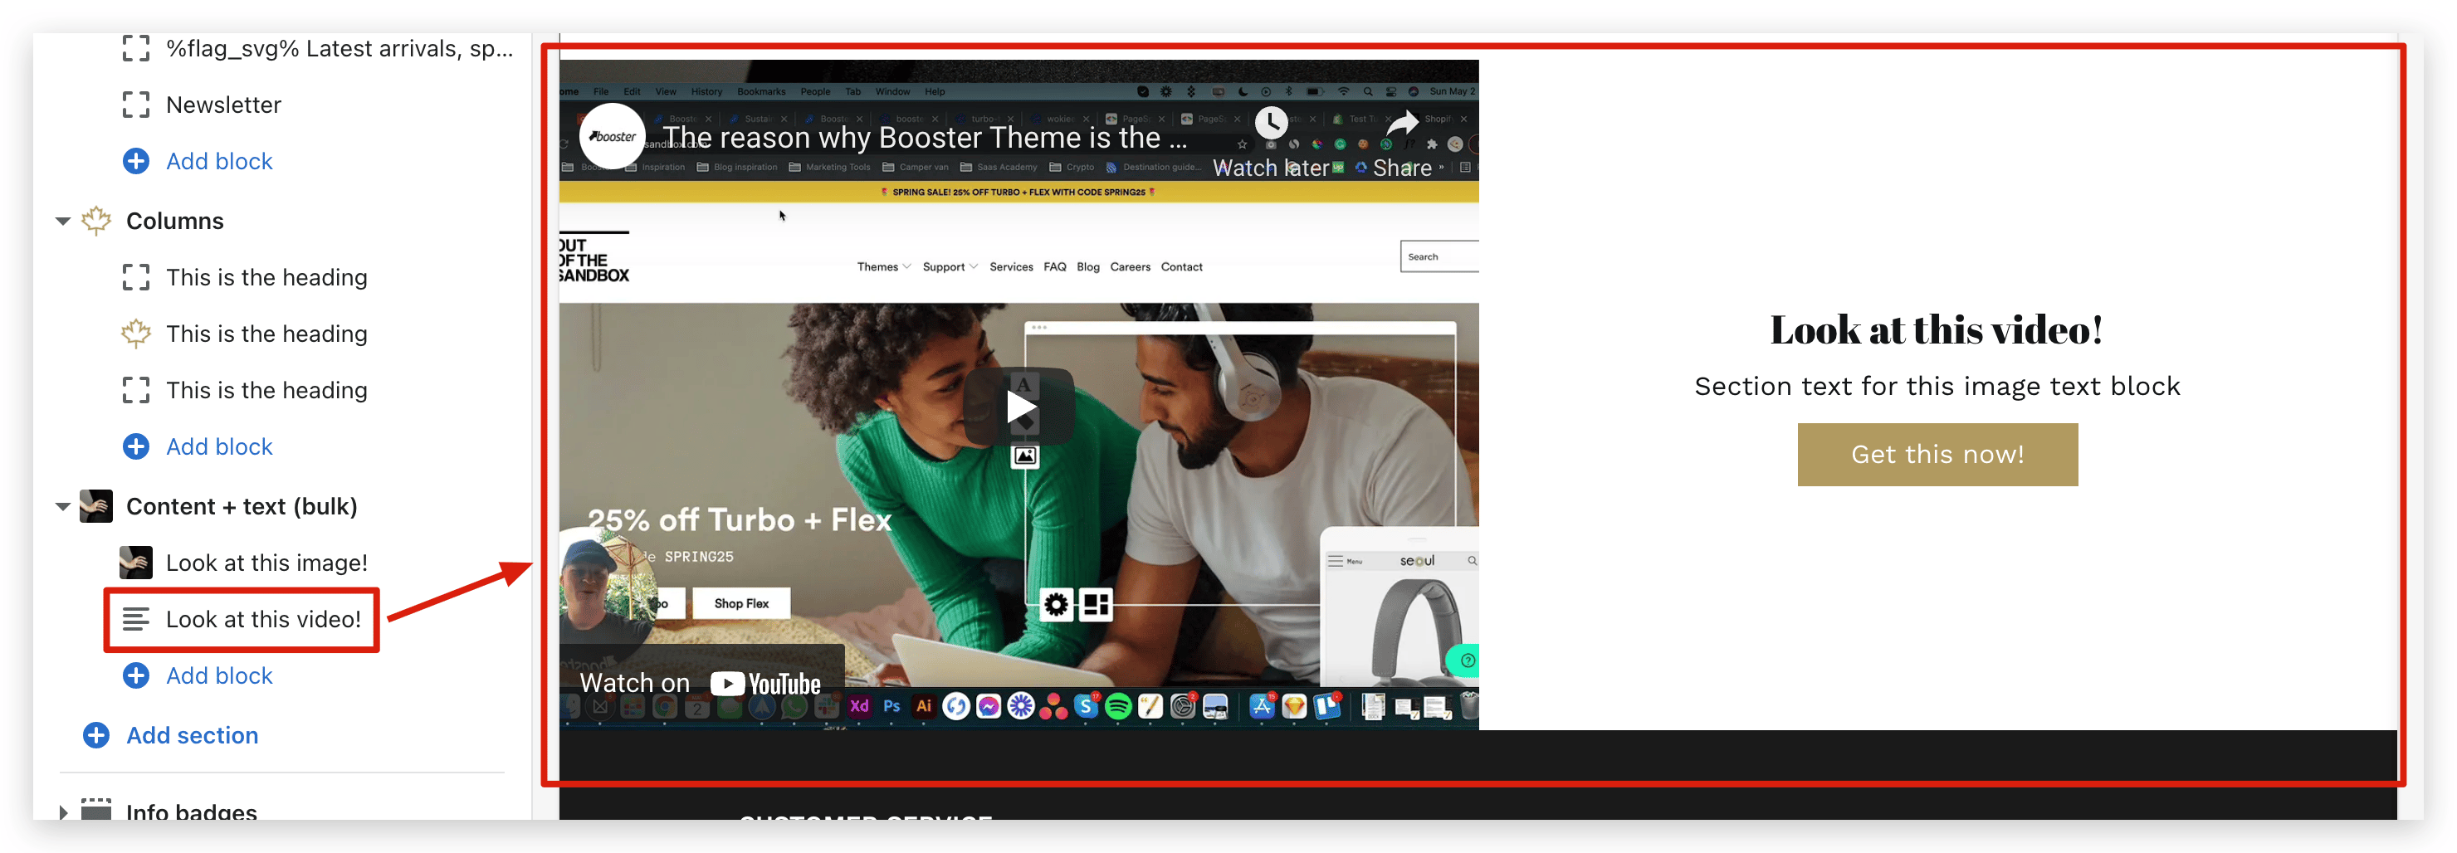Click the Share arrow icon on video
Viewport: 2457px width, 853px height.
(1401, 123)
